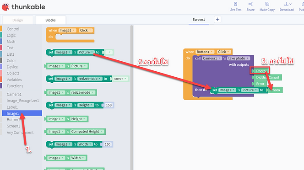Open the Variables blocks category

click(x=14, y=80)
